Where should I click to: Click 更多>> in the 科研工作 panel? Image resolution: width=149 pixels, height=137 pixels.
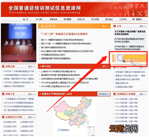click(32, 94)
